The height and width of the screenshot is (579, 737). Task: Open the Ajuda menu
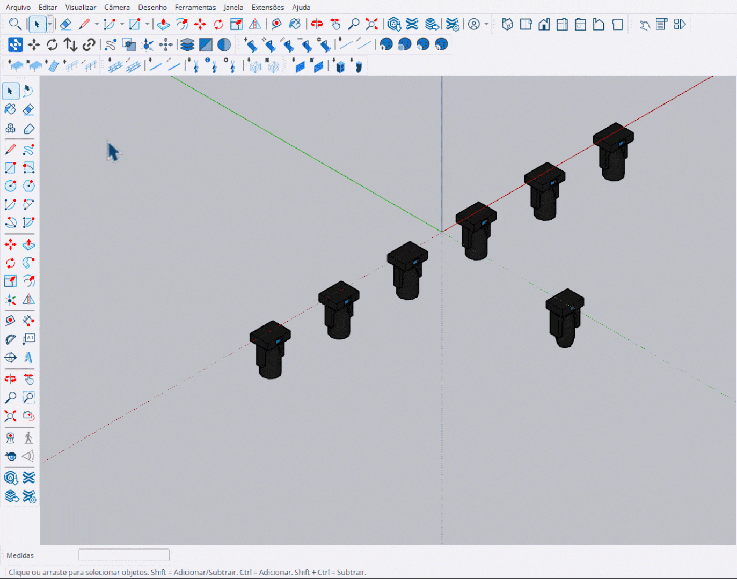(301, 7)
